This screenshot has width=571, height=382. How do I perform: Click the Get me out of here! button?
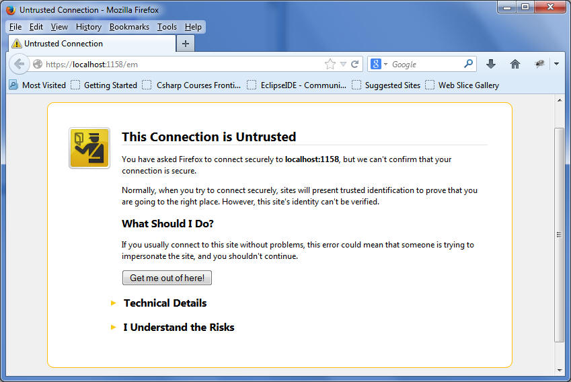click(x=167, y=278)
